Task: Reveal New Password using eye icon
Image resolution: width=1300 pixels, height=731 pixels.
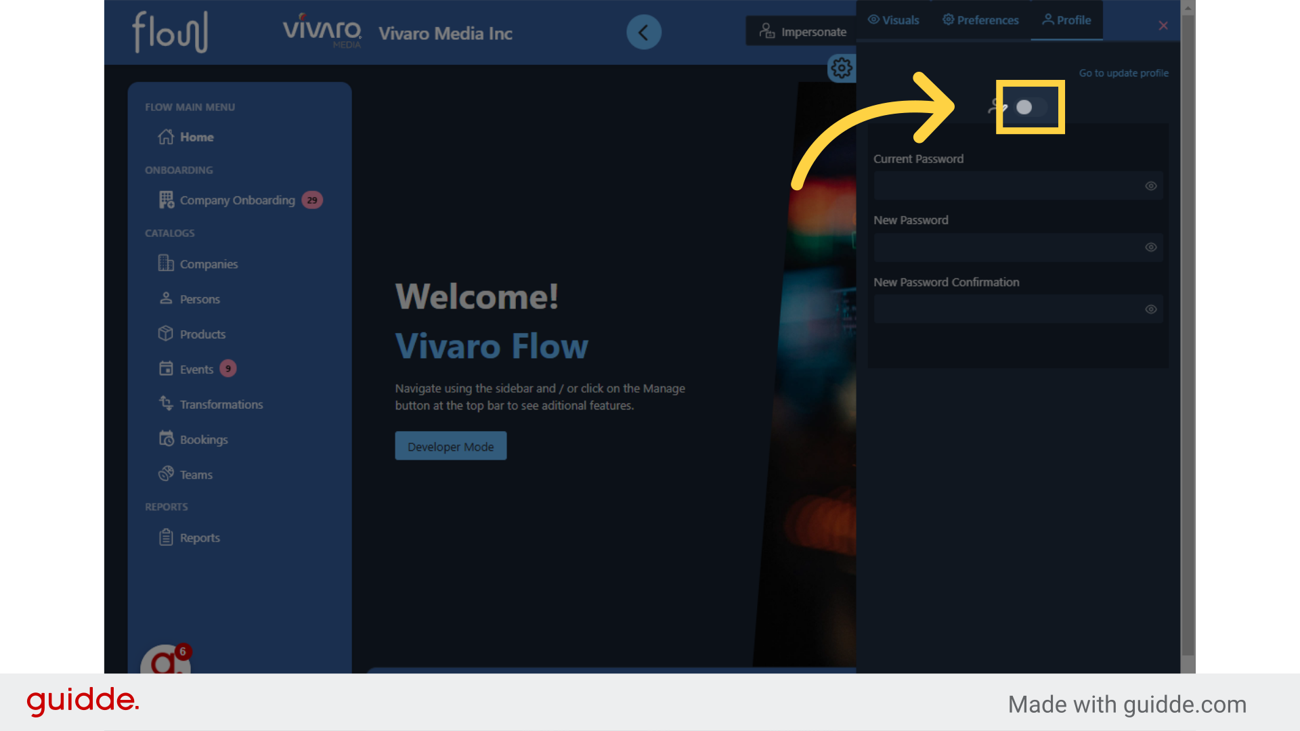Action: click(1150, 248)
